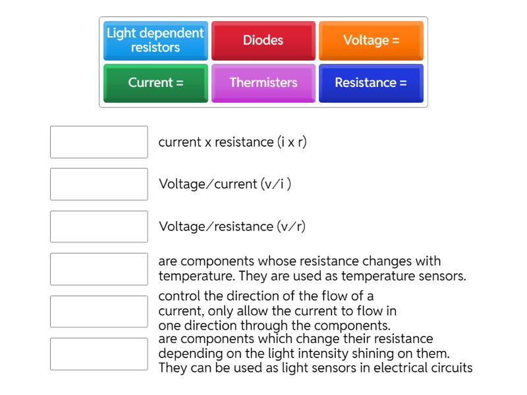Choose the purple Thermisters tile

pyautogui.click(x=263, y=83)
